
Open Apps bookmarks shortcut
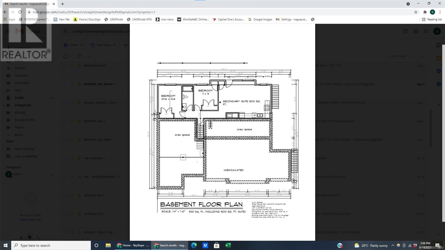(x=9, y=19)
